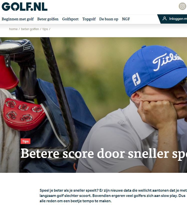Select NGF in the navigation bar
The height and width of the screenshot is (205, 187).
(126, 19)
